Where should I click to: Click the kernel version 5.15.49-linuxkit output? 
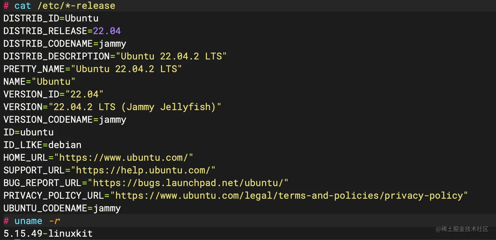point(48,233)
